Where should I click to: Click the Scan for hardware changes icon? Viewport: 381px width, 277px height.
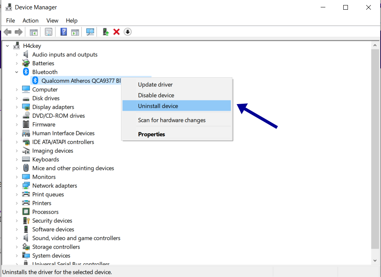click(90, 31)
